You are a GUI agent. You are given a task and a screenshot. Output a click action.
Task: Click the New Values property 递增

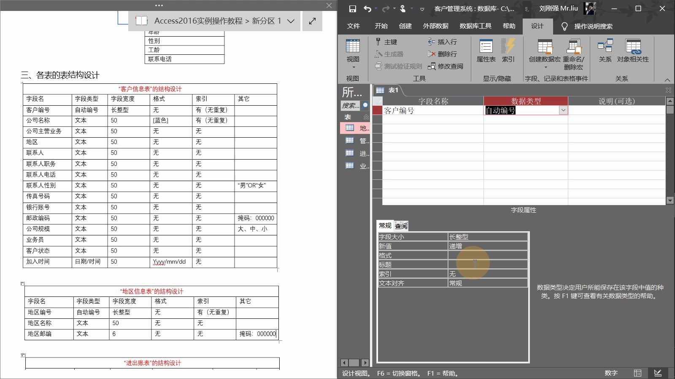point(488,246)
